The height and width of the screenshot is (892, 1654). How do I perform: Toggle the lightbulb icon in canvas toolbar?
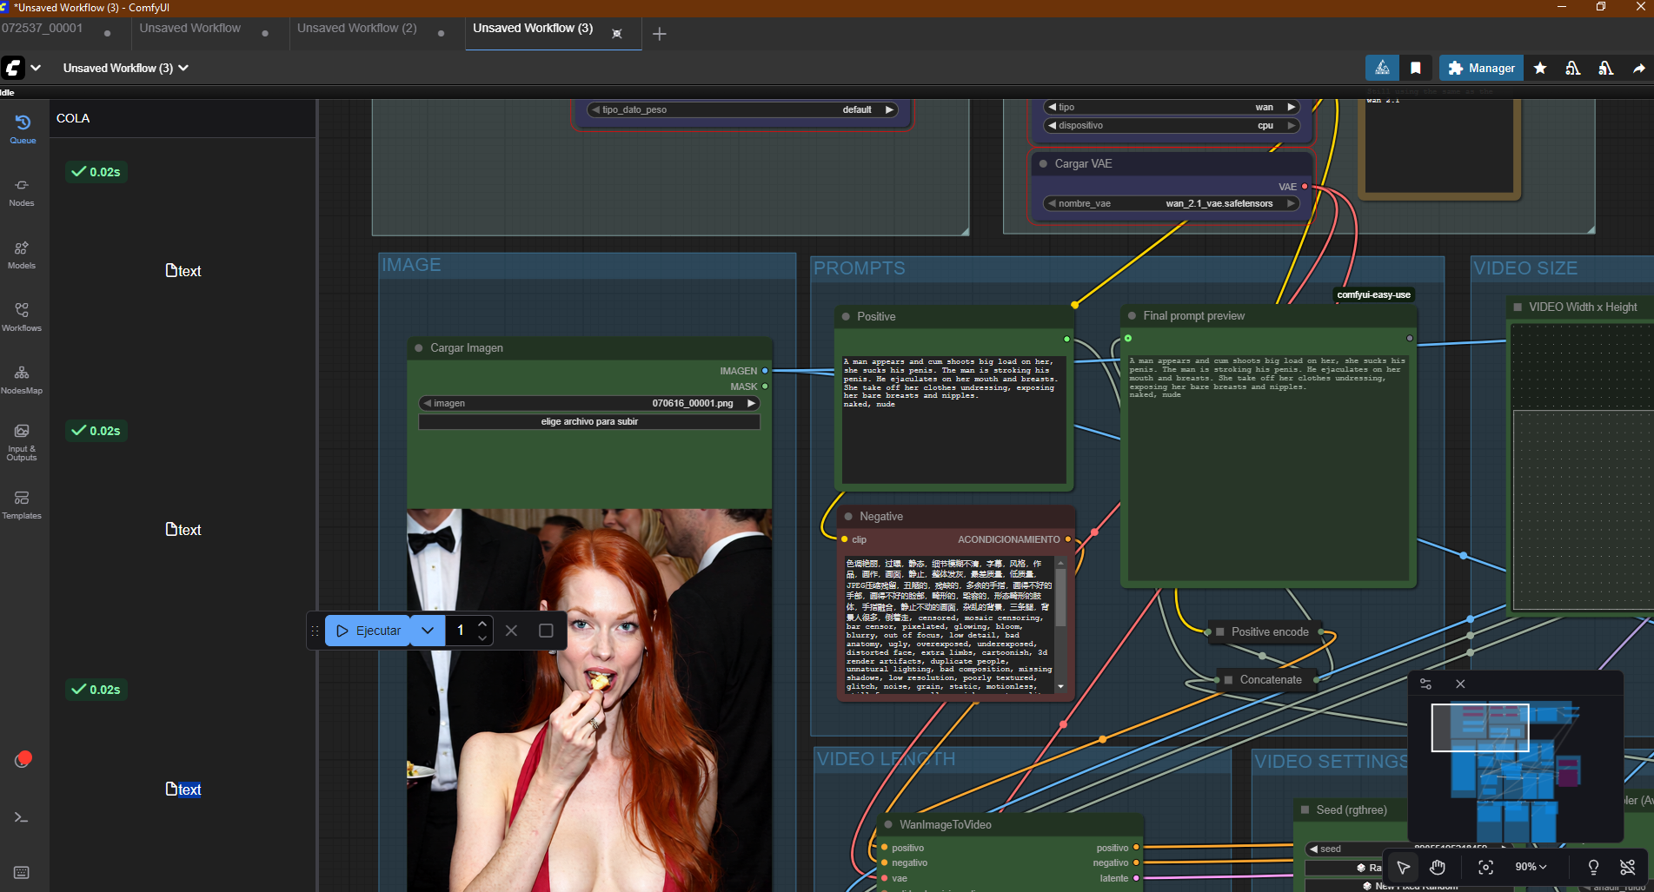pyautogui.click(x=1593, y=867)
